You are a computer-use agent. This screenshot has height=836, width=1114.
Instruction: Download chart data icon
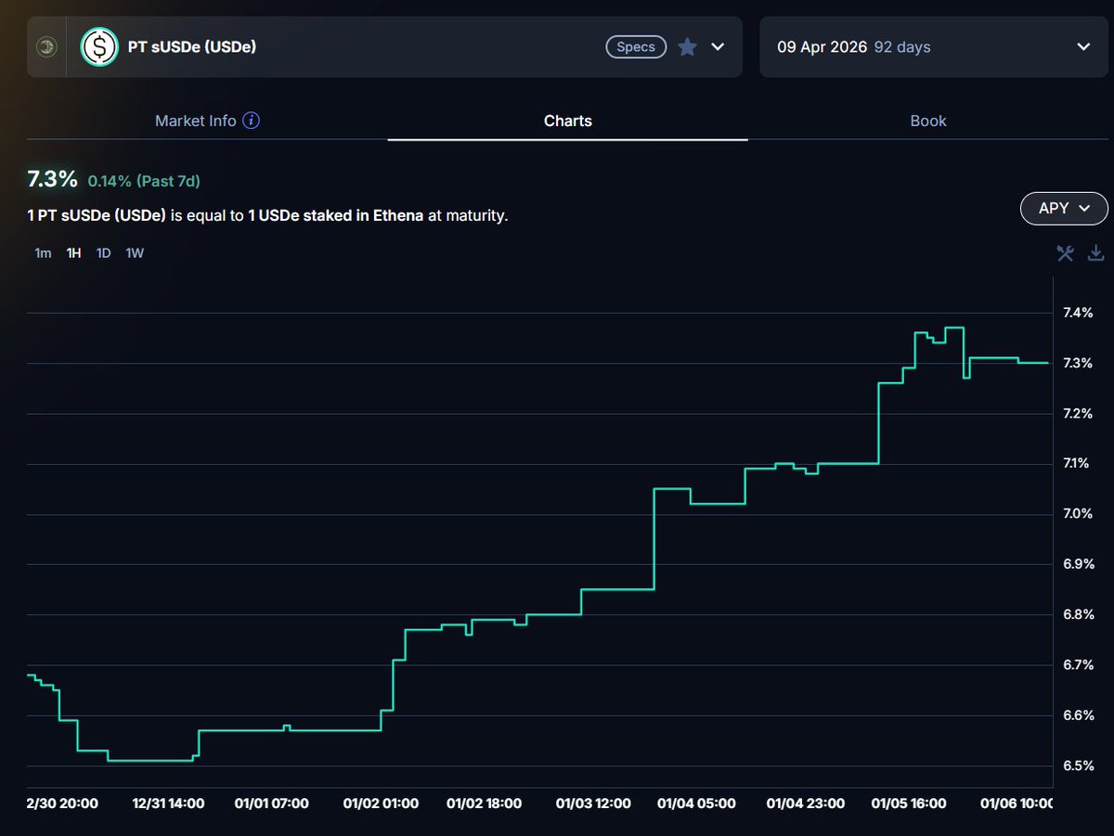point(1095,252)
